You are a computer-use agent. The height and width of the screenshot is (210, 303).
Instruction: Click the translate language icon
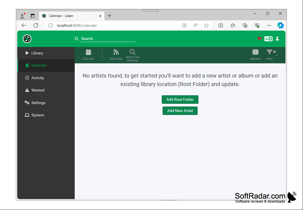pyautogui.click(x=269, y=39)
